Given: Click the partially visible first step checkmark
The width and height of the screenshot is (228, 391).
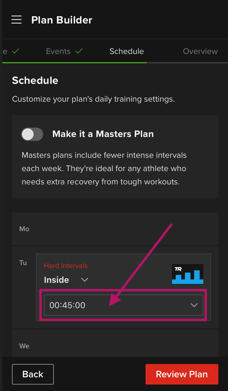Looking at the screenshot, I should (16, 51).
